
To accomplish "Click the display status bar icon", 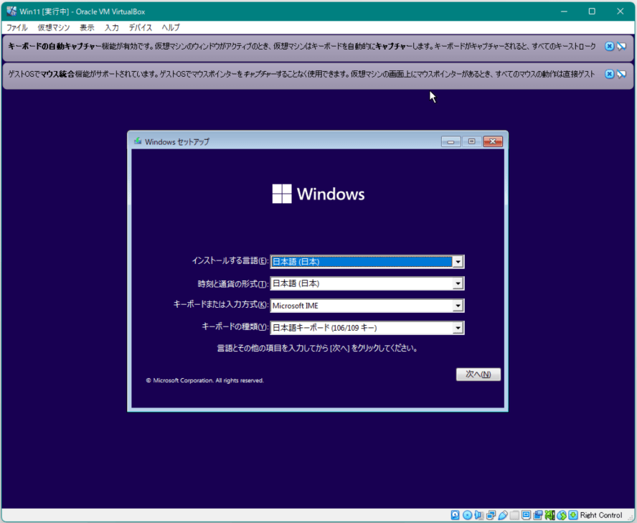I will pyautogui.click(x=526, y=515).
